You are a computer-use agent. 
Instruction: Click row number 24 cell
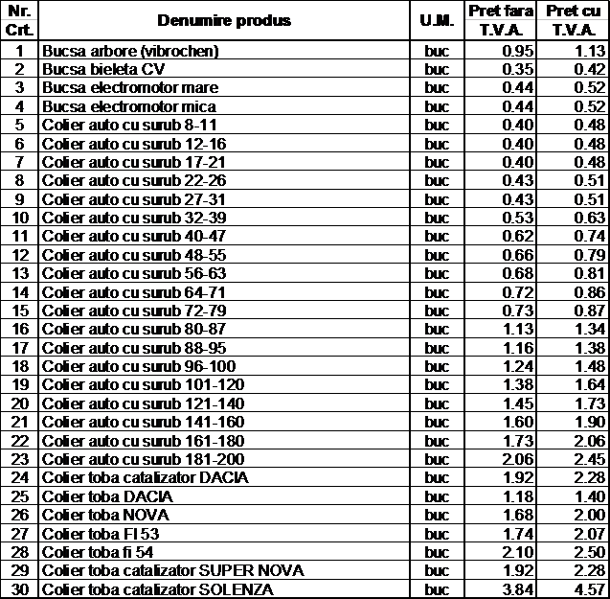click(x=20, y=478)
